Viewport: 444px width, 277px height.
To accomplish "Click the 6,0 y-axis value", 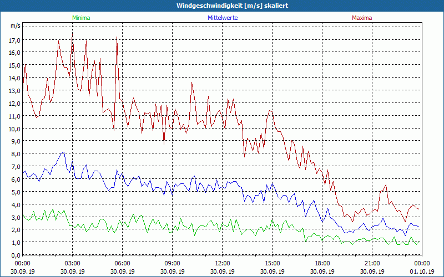I will click(x=16, y=179).
